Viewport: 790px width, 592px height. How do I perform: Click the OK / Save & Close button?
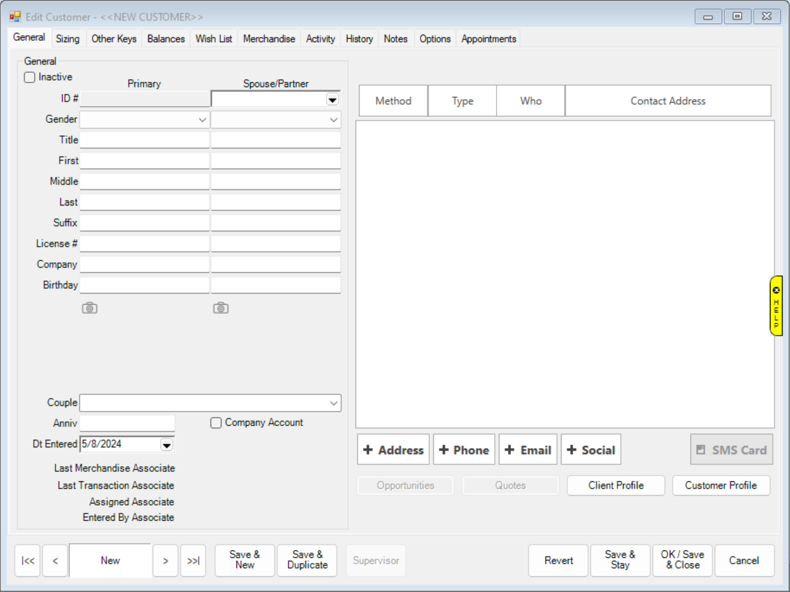[x=682, y=560]
